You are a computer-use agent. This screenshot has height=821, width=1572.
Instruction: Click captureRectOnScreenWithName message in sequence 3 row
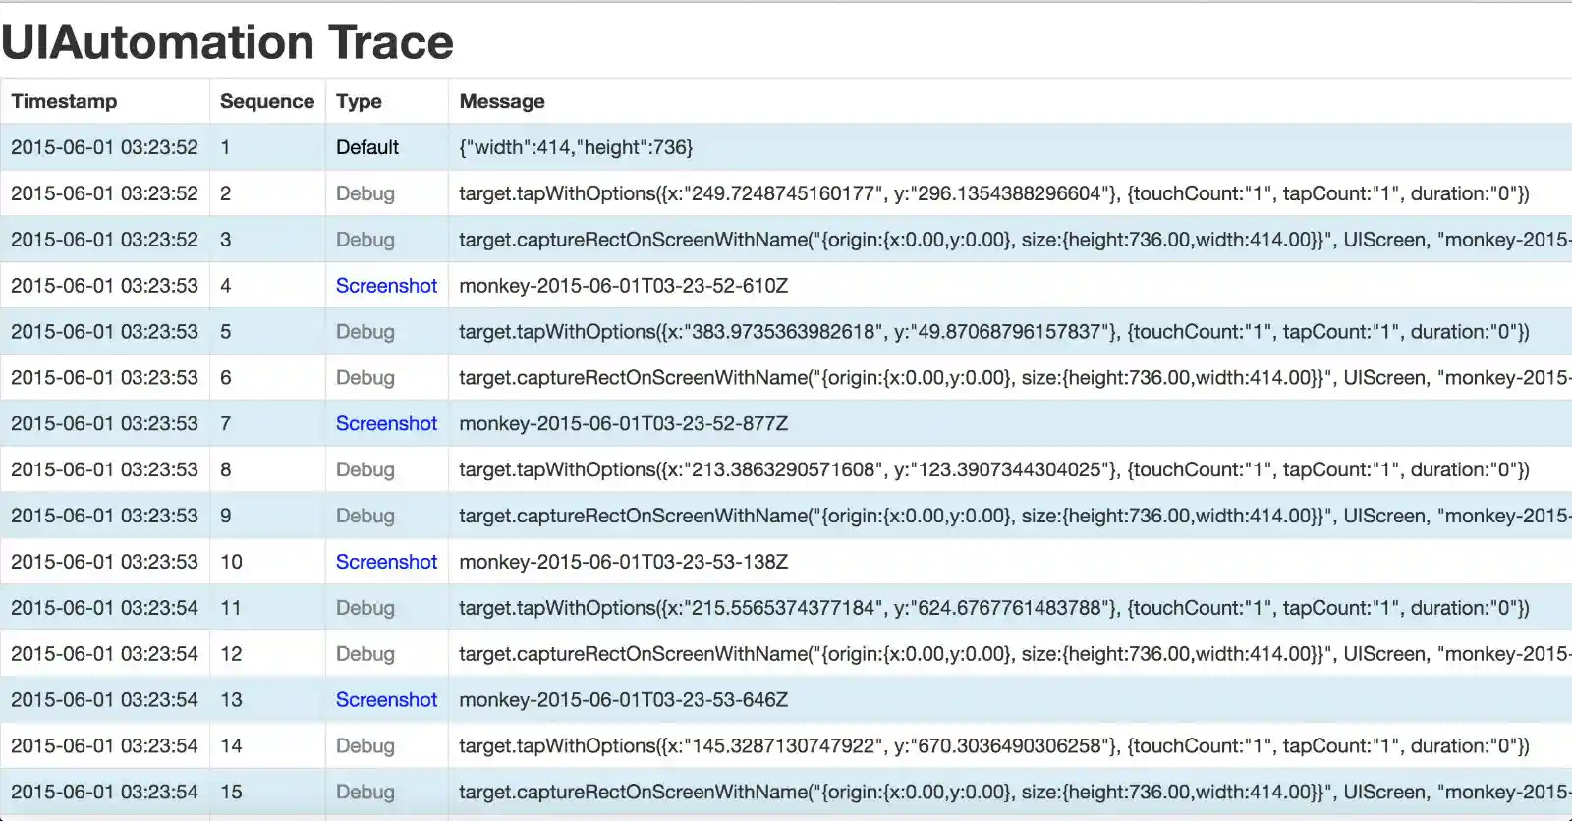click(1015, 240)
